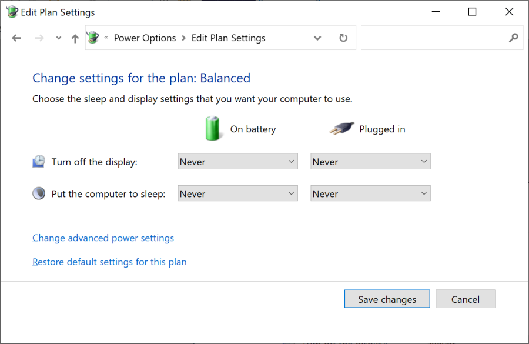
Task: Click the back navigation arrow
Action: tap(16, 38)
